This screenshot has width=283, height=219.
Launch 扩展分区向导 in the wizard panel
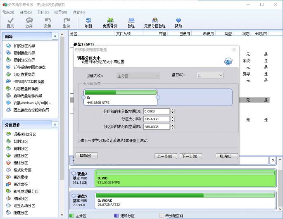[25, 45]
